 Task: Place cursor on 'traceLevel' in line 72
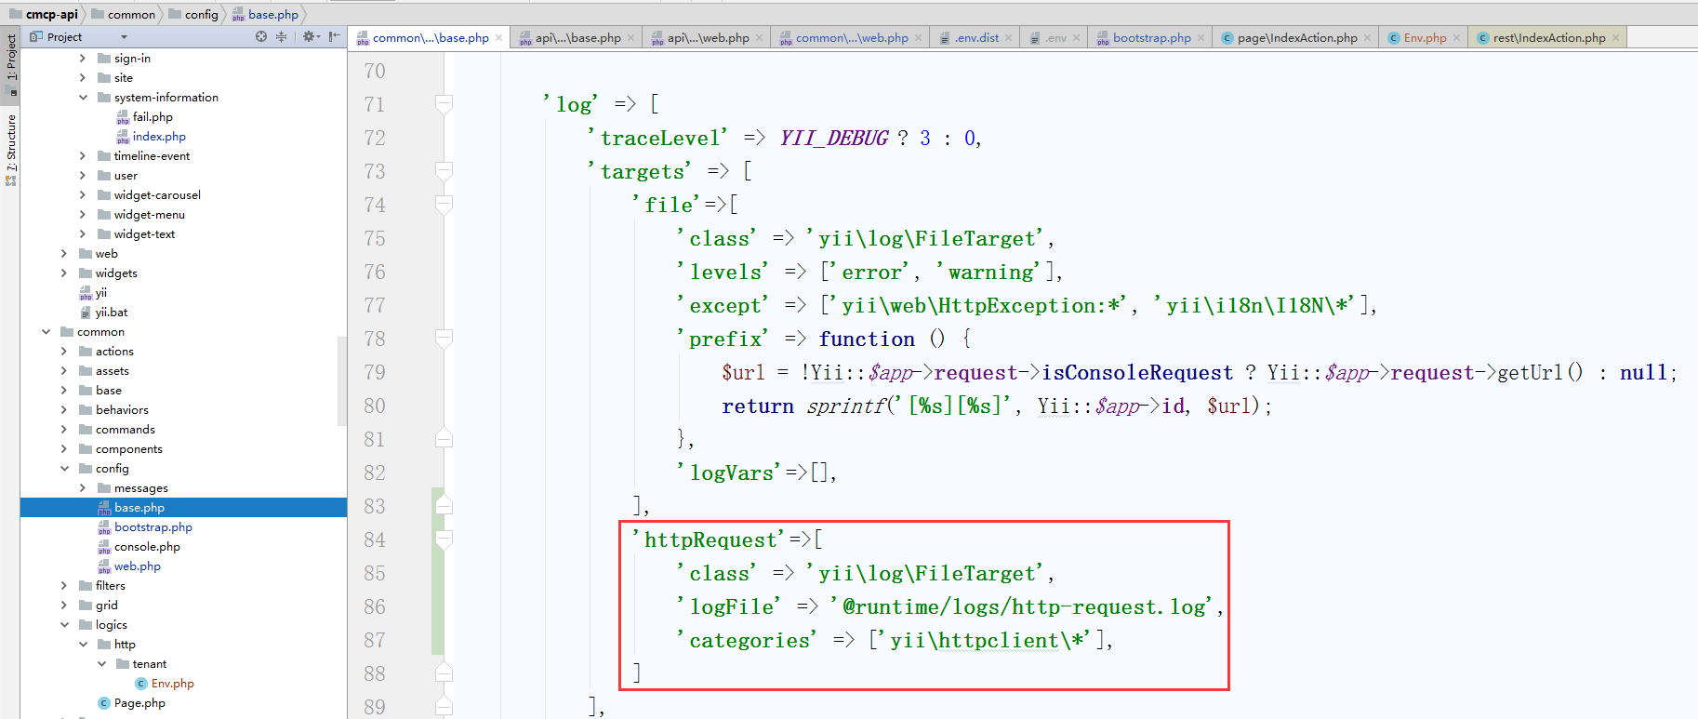click(657, 138)
